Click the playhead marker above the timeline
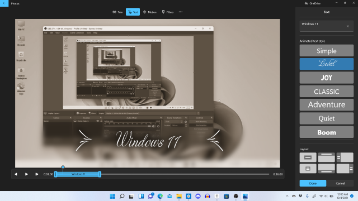358x201 pixels. tap(63, 167)
